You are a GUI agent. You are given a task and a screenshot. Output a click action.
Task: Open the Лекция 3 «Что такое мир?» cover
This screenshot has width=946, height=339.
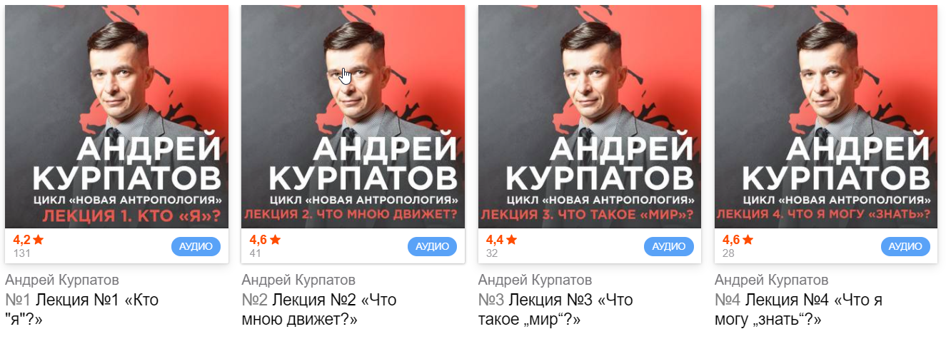pyautogui.click(x=590, y=116)
